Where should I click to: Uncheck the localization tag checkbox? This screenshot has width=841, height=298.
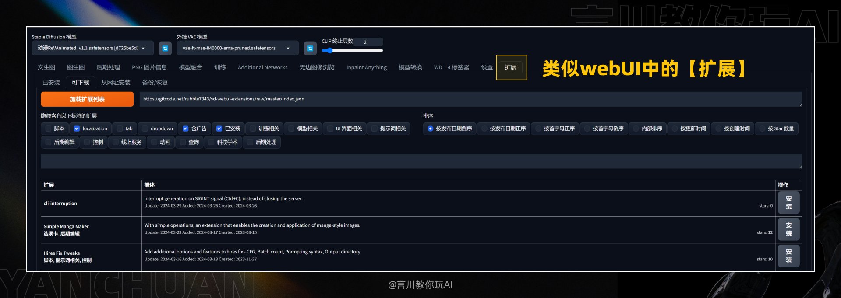[x=77, y=128]
